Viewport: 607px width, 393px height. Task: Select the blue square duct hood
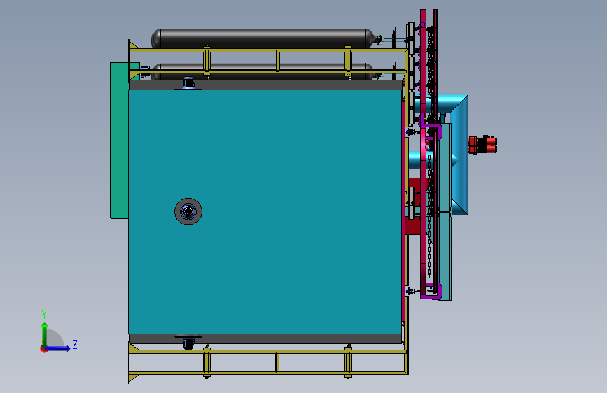click(459, 155)
